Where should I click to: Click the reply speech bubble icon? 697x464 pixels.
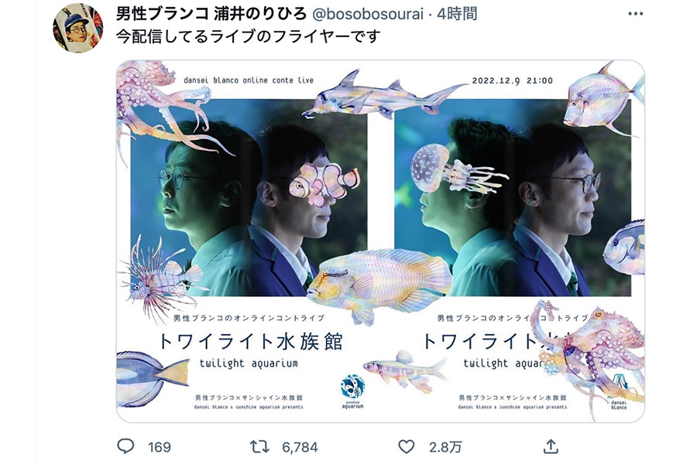pyautogui.click(x=125, y=445)
